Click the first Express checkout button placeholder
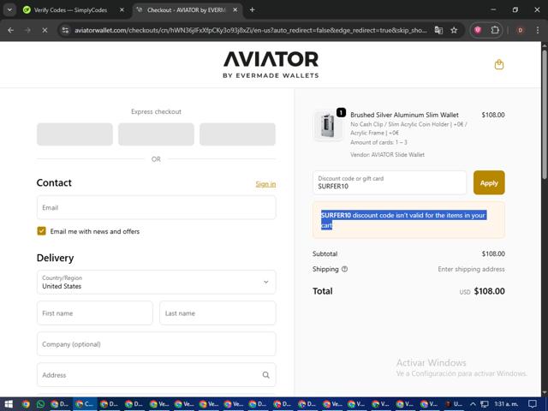 tap(74, 134)
